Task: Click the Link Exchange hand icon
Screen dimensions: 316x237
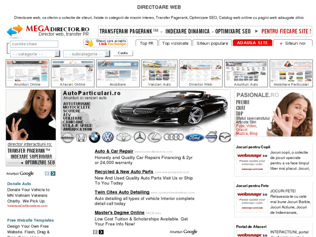Action: [x=89, y=43]
